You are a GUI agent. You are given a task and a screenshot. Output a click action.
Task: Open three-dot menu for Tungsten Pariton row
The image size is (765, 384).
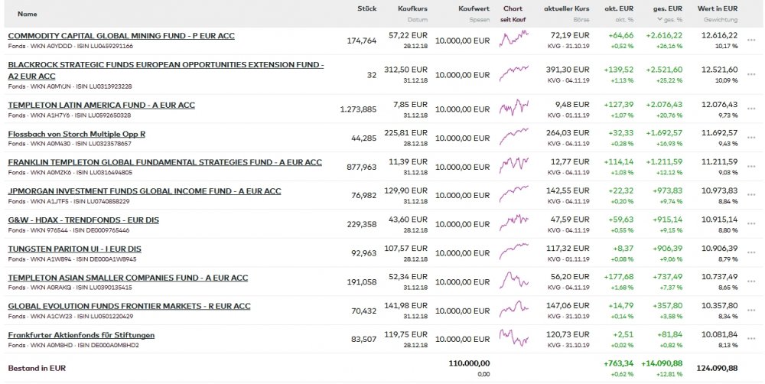pos(750,254)
